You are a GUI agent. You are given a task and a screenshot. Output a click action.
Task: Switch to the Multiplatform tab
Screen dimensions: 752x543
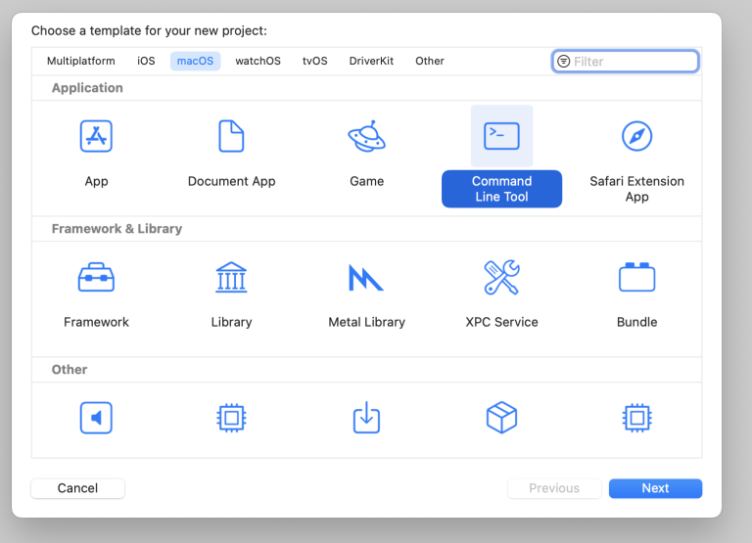click(x=80, y=61)
